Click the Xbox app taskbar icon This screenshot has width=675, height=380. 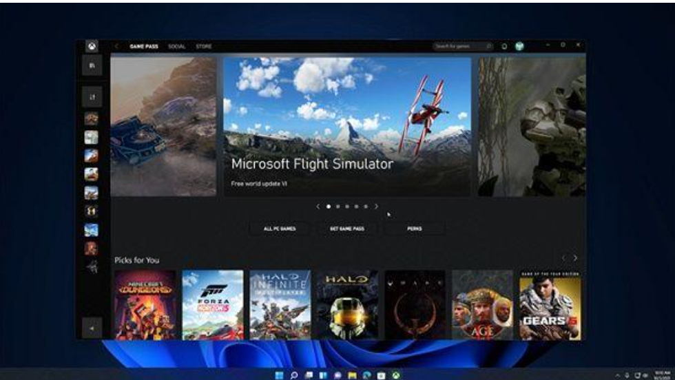(x=396, y=375)
